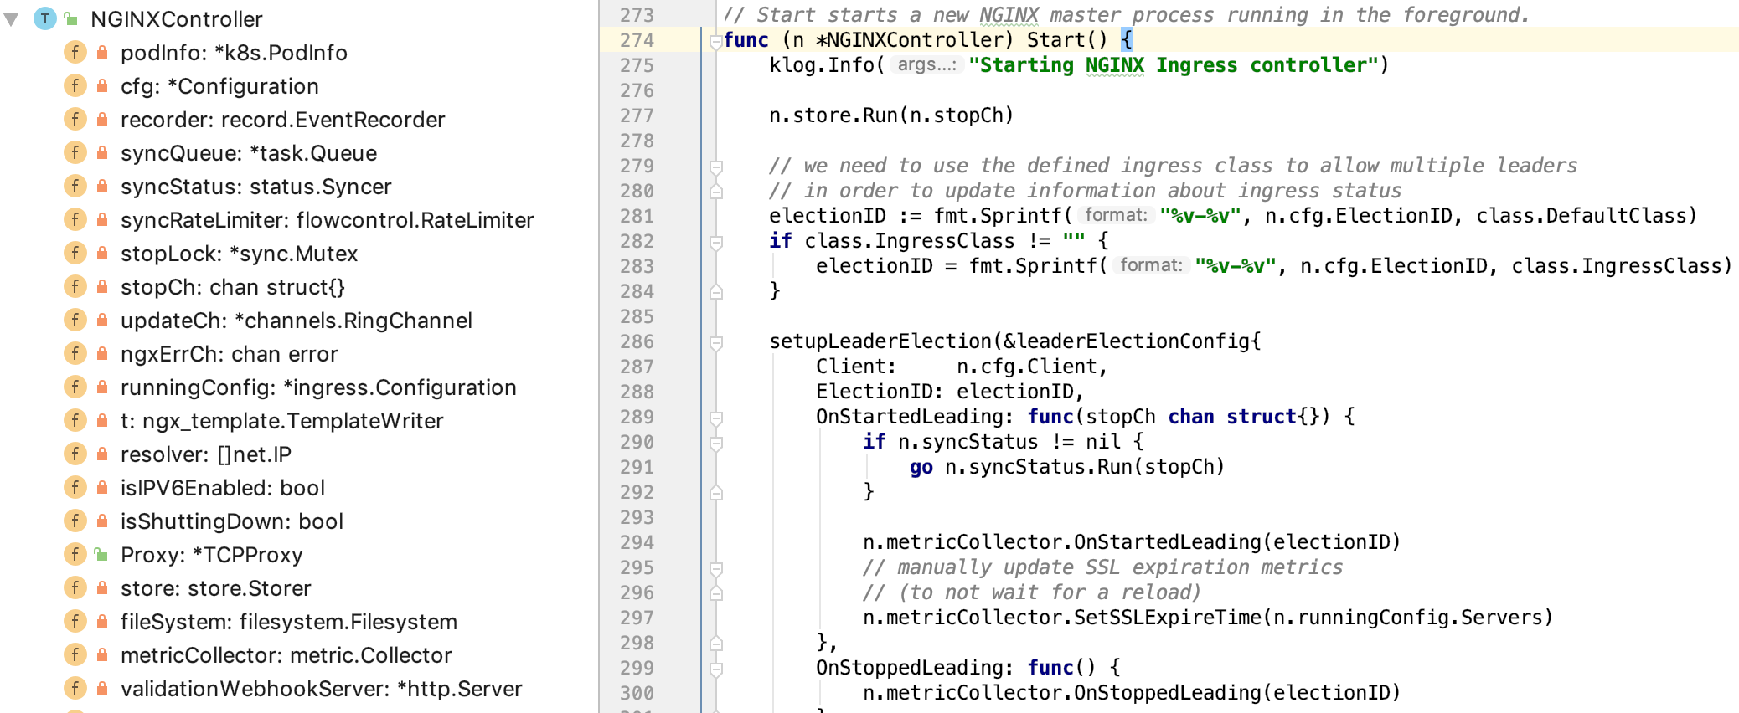Select isShuttingDown: bool field
Image resolution: width=1739 pixels, height=713 pixels.
232,521
